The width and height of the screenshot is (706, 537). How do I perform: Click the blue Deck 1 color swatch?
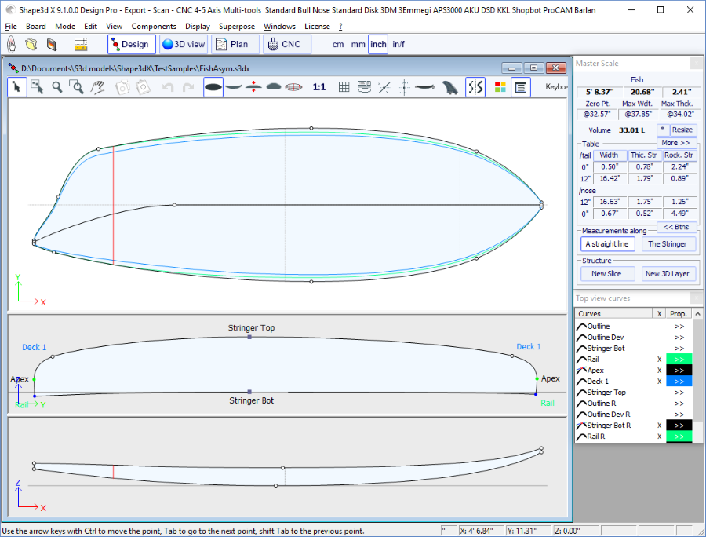coord(679,381)
